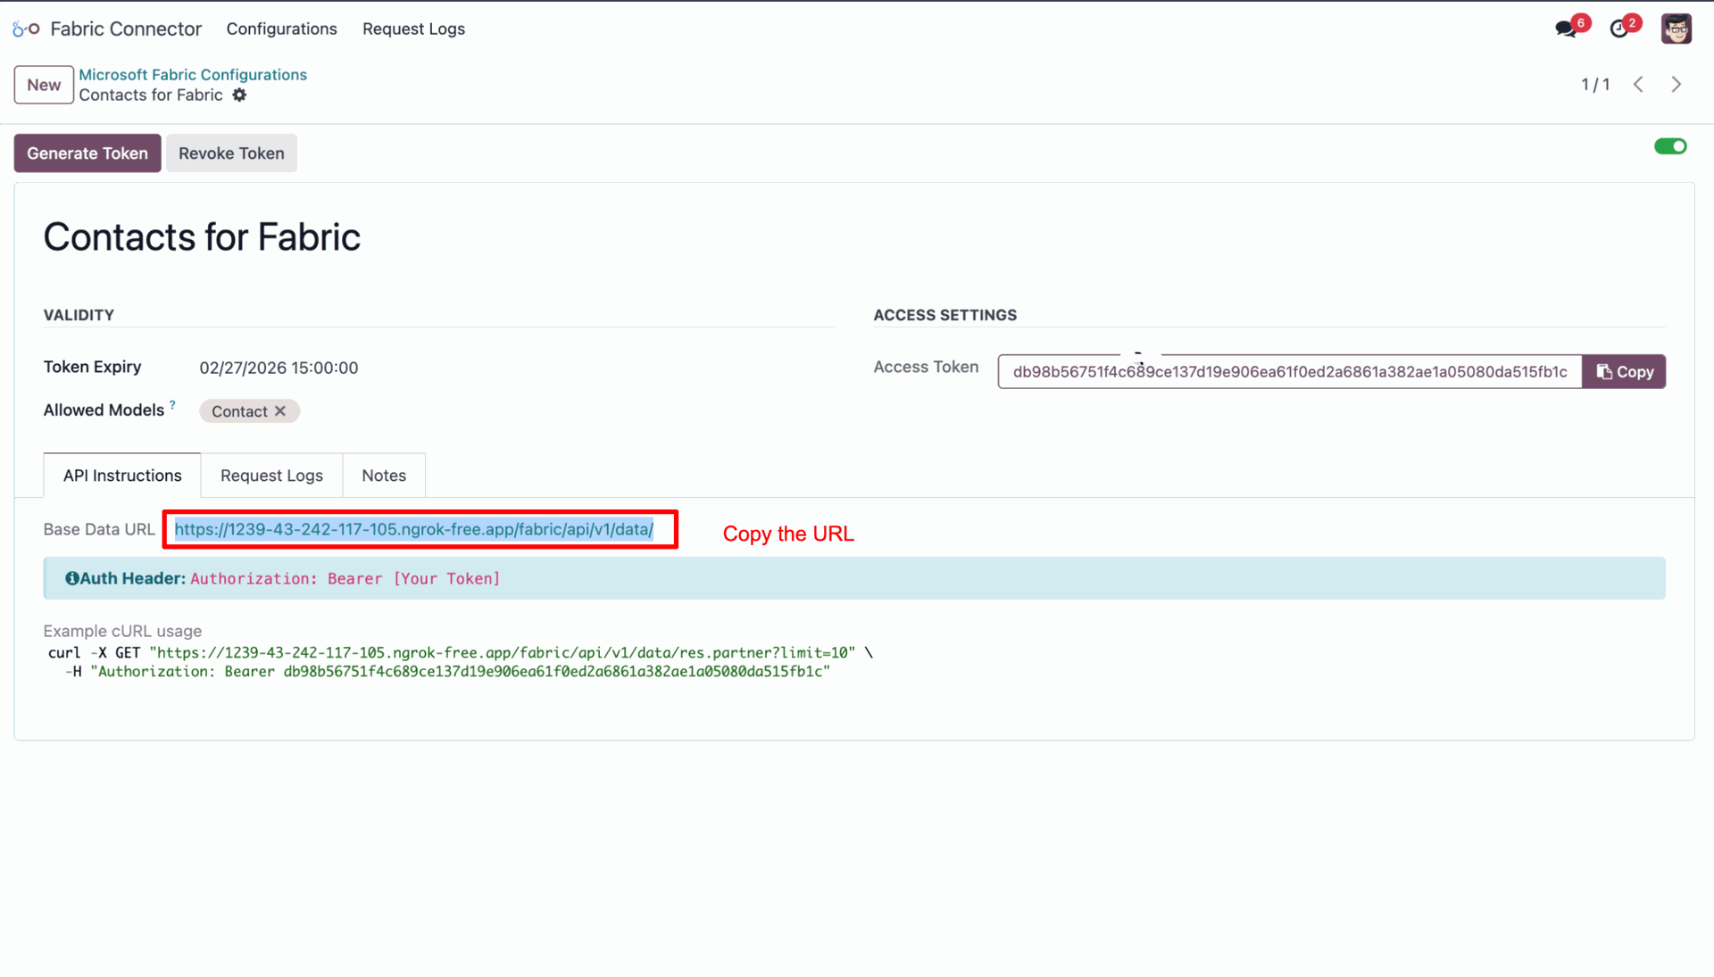1714x977 pixels.
Task: Open the chat messages icon
Action: pos(1565,29)
